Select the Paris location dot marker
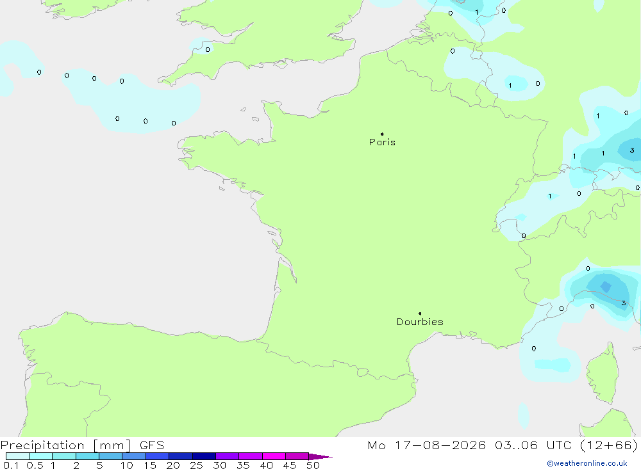 click(x=382, y=134)
